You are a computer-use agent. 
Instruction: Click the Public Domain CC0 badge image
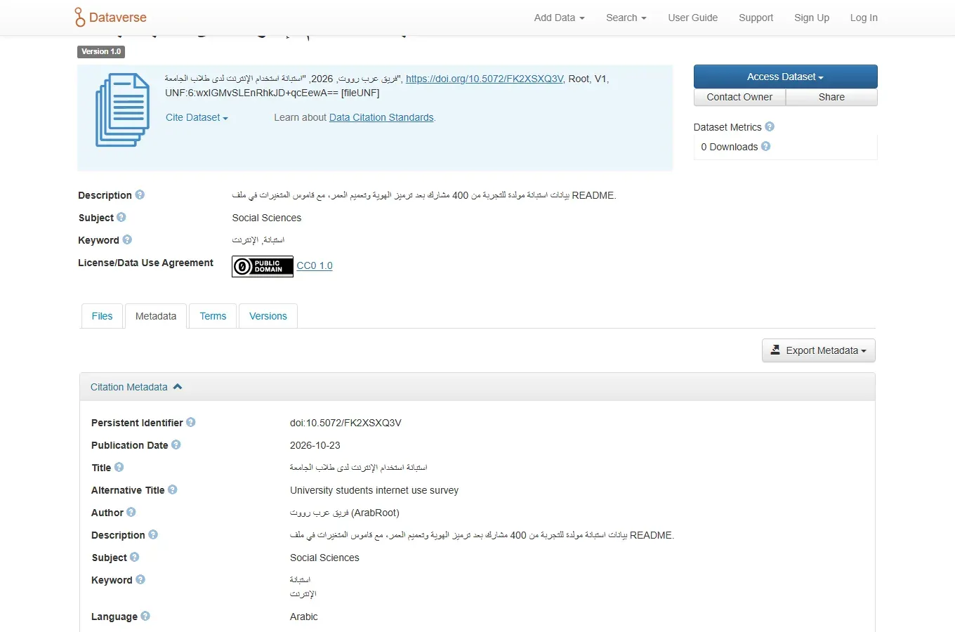click(263, 266)
